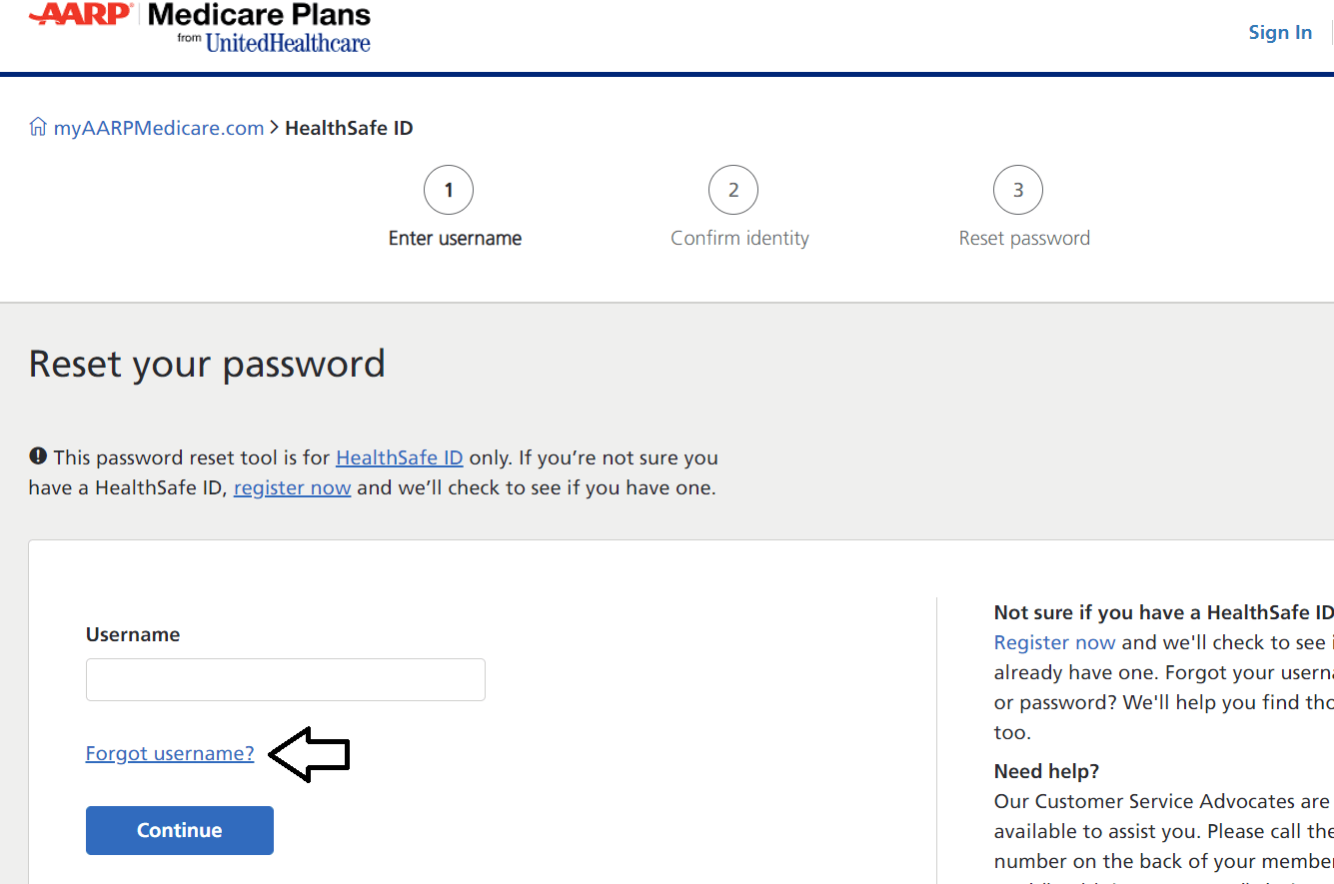Click step 1 circle icon
Viewport: 1334px width, 884px height.
point(449,190)
